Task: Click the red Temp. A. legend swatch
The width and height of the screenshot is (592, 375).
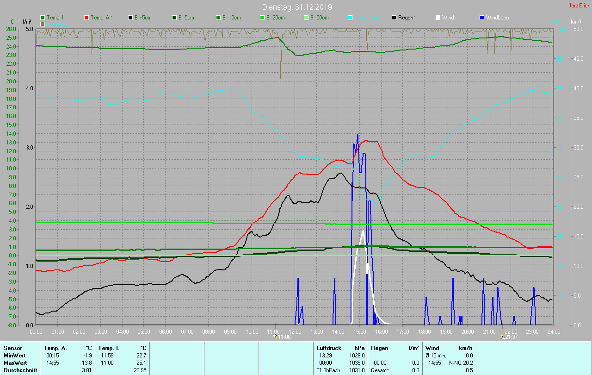Action: coord(86,18)
